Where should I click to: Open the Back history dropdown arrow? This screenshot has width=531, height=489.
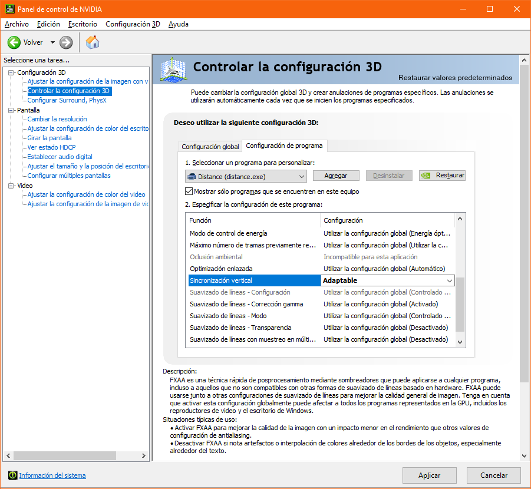coord(52,42)
